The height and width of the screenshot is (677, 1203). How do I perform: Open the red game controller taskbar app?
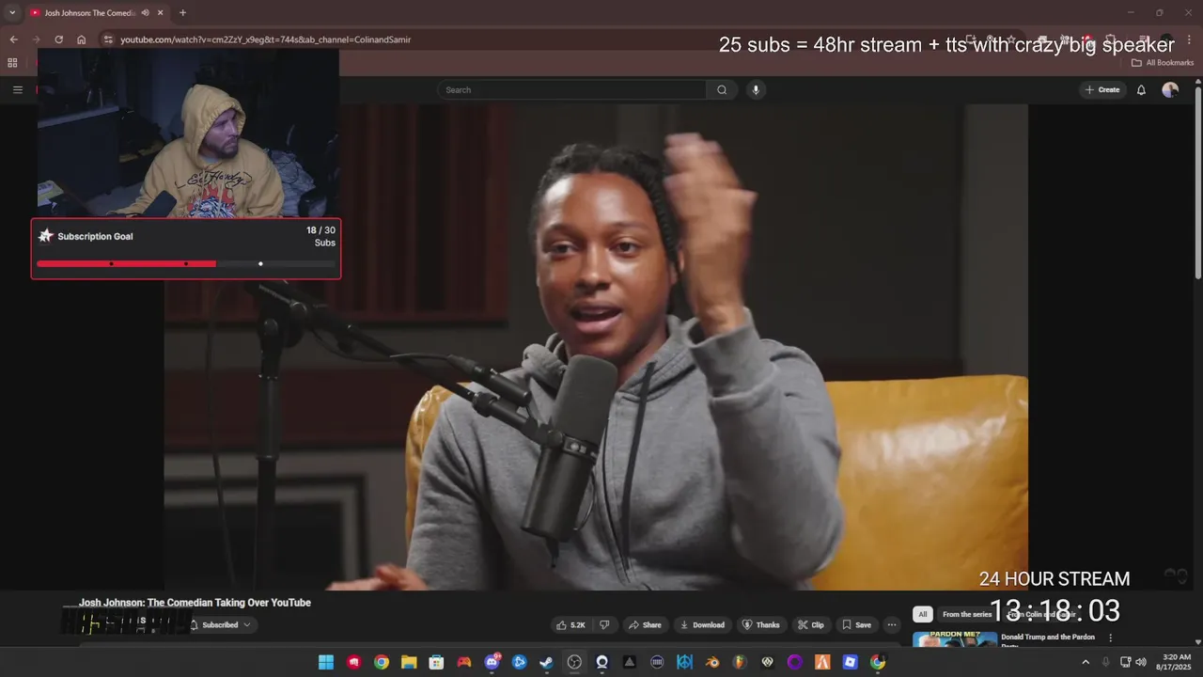tap(464, 662)
